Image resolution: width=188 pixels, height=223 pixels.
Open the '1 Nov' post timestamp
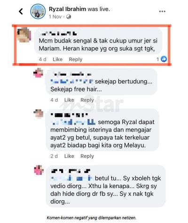(x=55, y=17)
